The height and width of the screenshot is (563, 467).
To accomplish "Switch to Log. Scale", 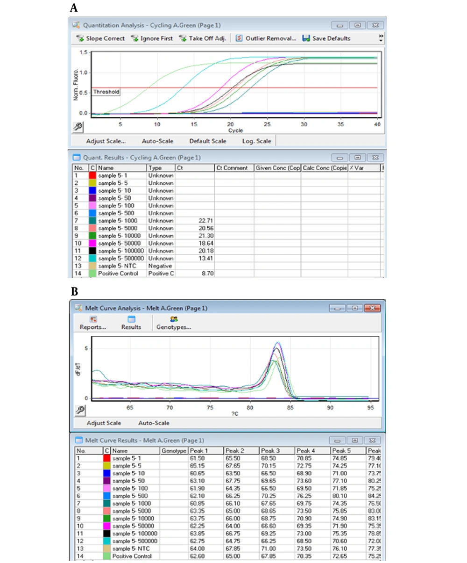I will [x=257, y=141].
